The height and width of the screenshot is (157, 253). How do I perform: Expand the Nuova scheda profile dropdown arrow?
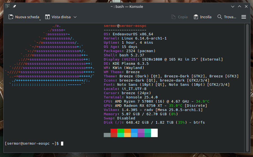40,20
